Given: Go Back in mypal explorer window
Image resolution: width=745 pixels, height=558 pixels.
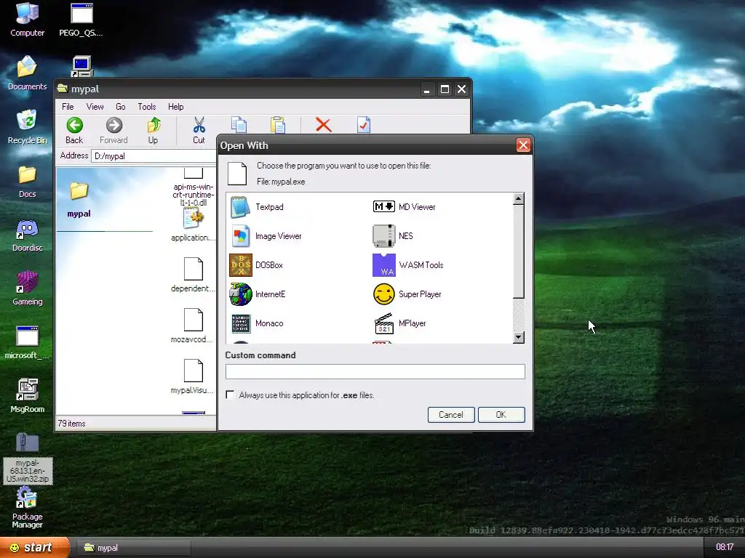Looking at the screenshot, I should tap(74, 131).
